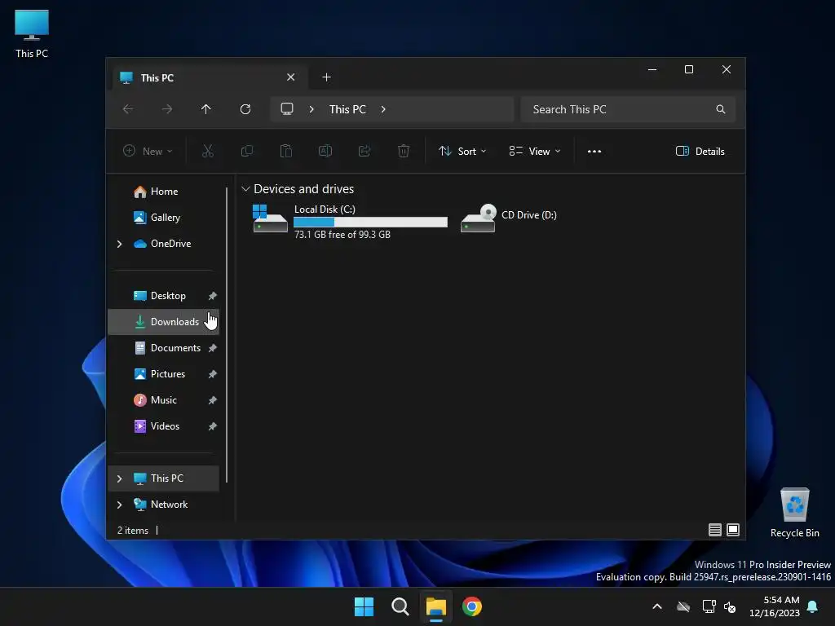Select Gallery in navigation pane
835x626 pixels.
[163, 218]
